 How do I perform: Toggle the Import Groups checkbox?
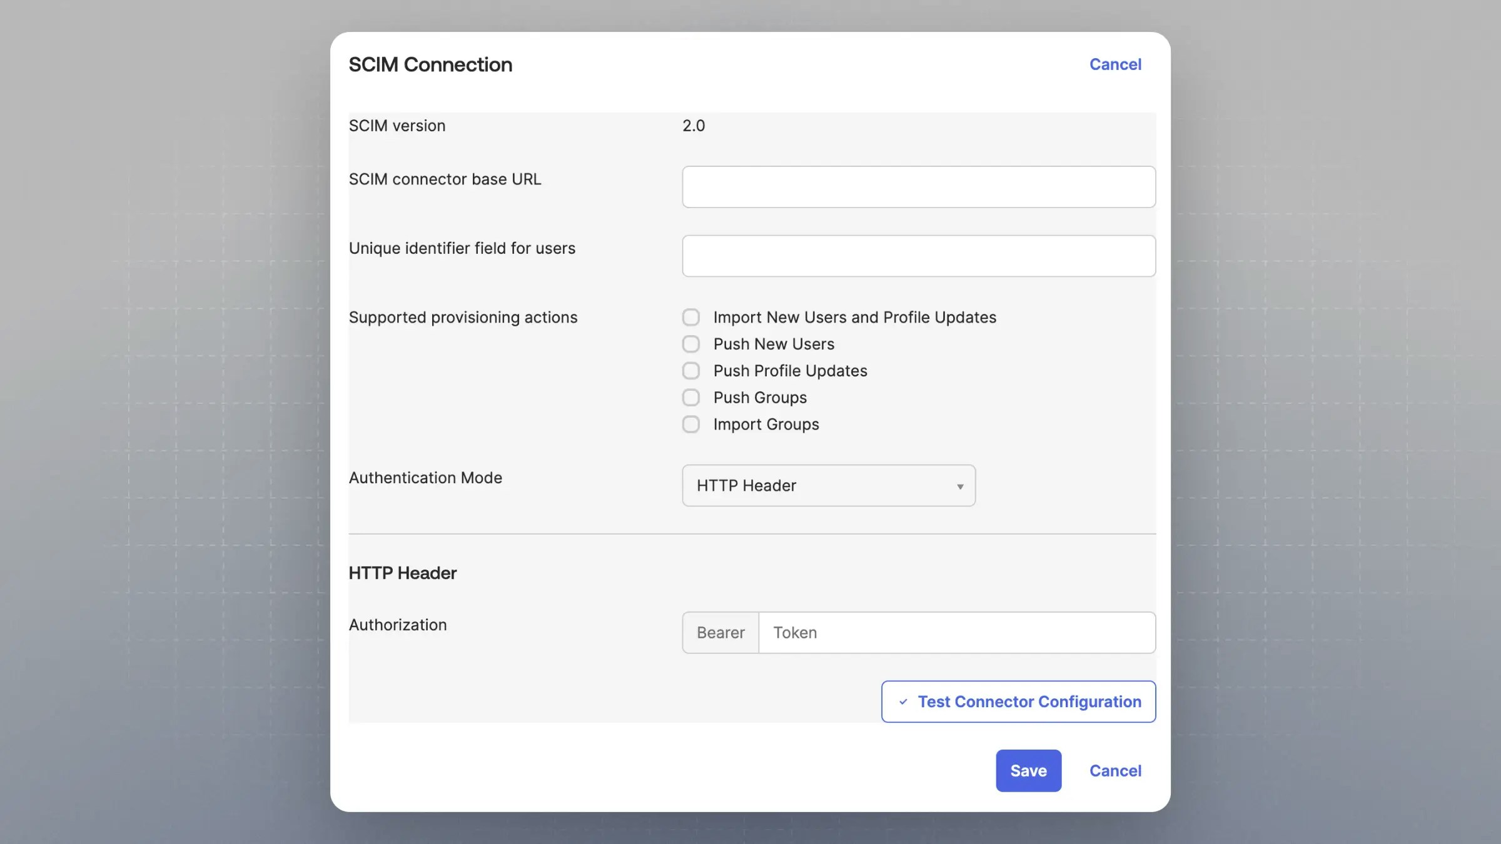pos(691,425)
